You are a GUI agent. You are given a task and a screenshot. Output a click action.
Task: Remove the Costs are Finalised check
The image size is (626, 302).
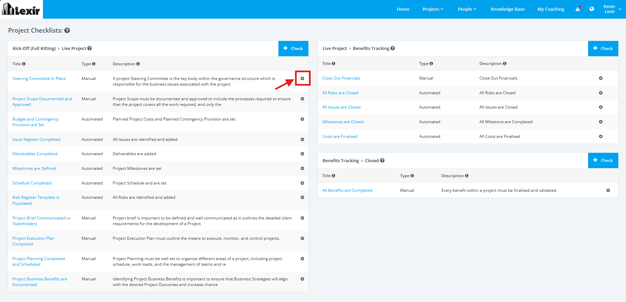[x=601, y=137]
